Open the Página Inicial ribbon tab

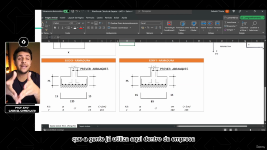51,17
